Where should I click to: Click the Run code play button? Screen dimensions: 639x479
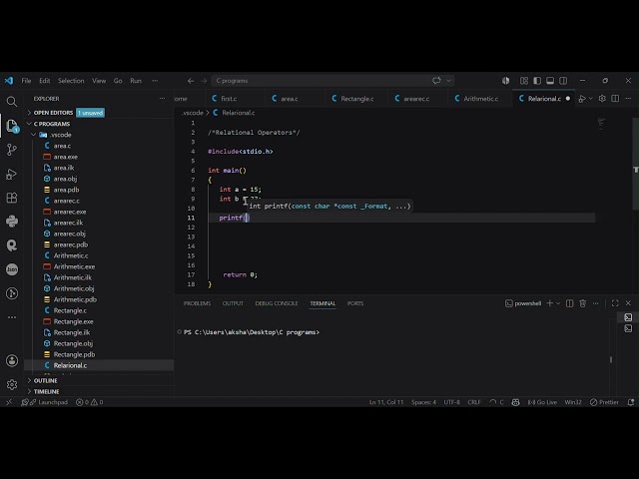(582, 99)
